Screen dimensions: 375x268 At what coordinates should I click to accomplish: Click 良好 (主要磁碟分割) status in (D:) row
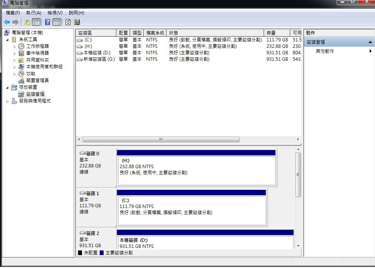click(x=189, y=53)
